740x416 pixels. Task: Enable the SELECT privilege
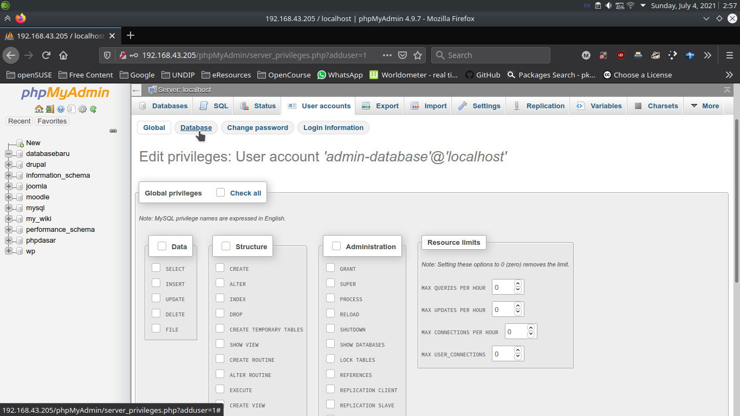(156, 268)
